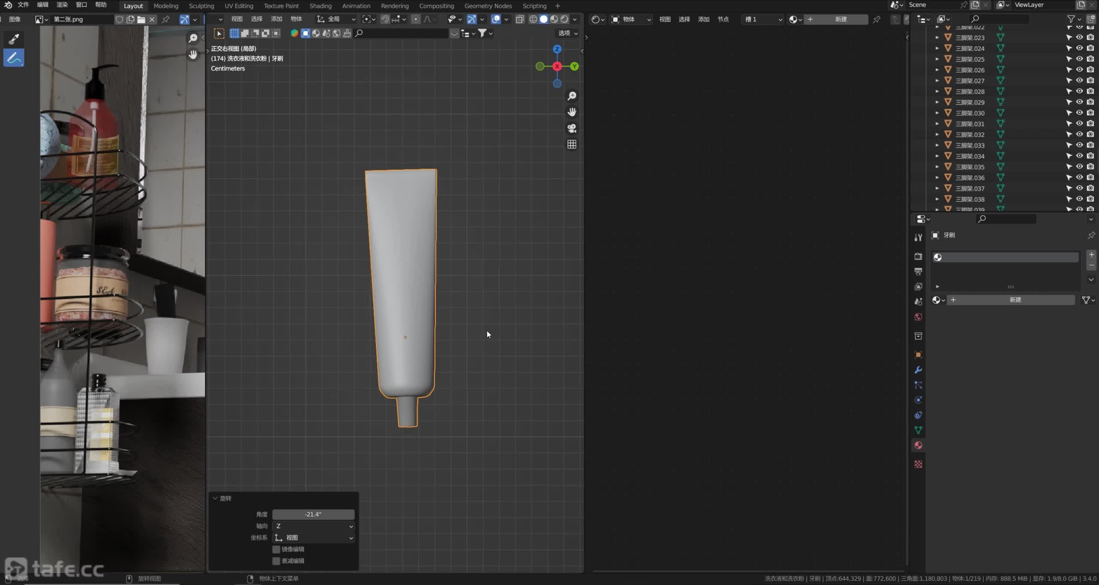The height and width of the screenshot is (585, 1099).
Task: Open the 槽 1 slot dropdown
Action: coord(763,19)
